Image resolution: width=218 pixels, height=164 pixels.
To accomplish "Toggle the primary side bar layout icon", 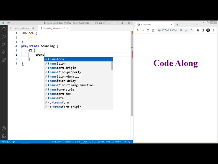I will point(96,23).
